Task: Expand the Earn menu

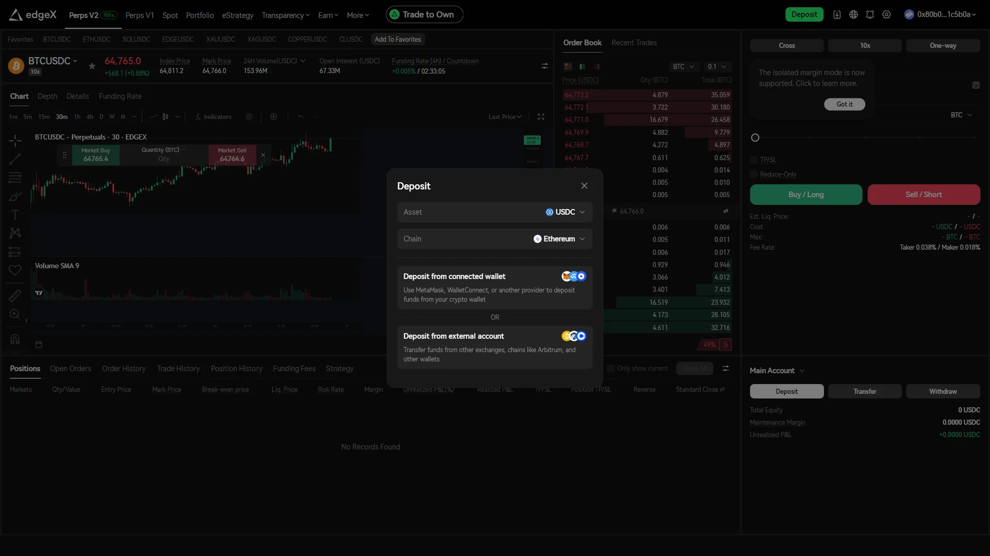Action: point(328,15)
